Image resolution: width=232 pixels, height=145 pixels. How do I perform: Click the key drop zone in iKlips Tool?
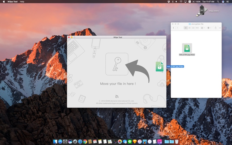[117, 64]
